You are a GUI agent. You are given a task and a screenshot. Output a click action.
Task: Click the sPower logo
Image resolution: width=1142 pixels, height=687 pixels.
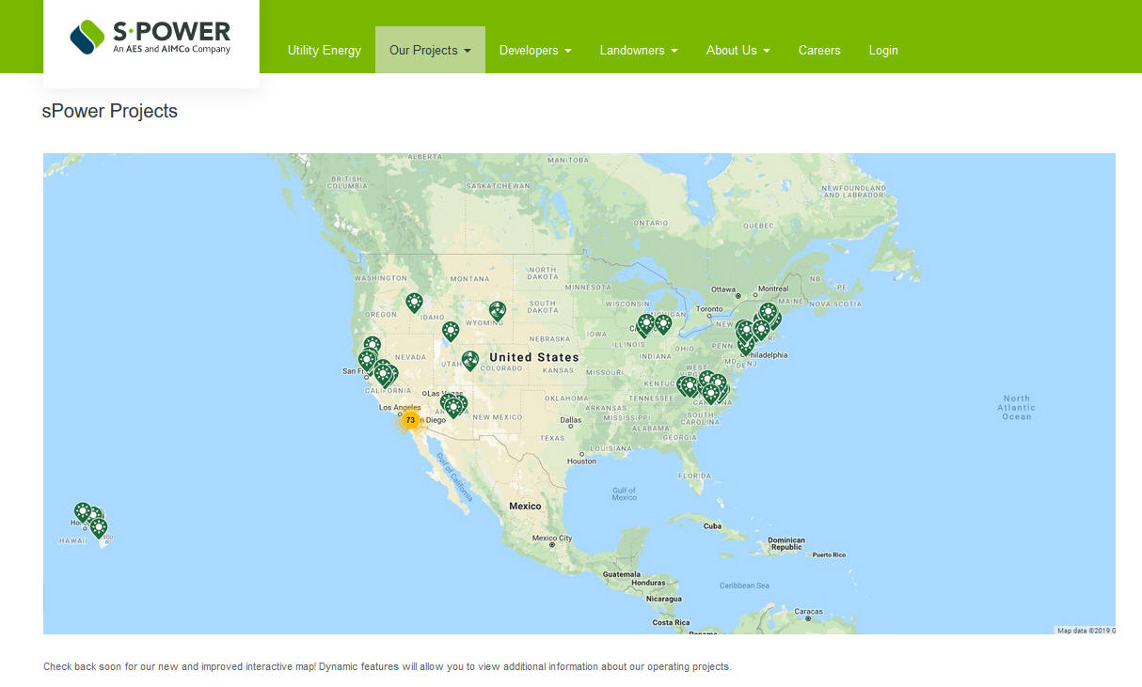151,37
